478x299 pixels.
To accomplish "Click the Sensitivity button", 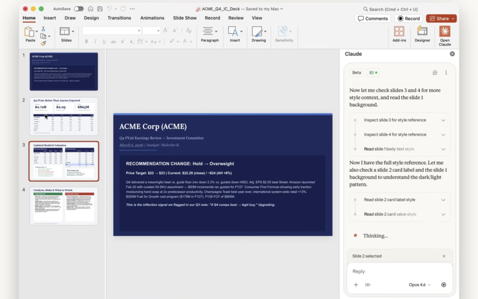I will click(284, 34).
